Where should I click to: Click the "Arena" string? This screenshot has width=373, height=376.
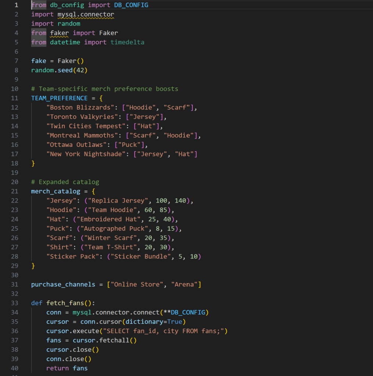pos(184,285)
